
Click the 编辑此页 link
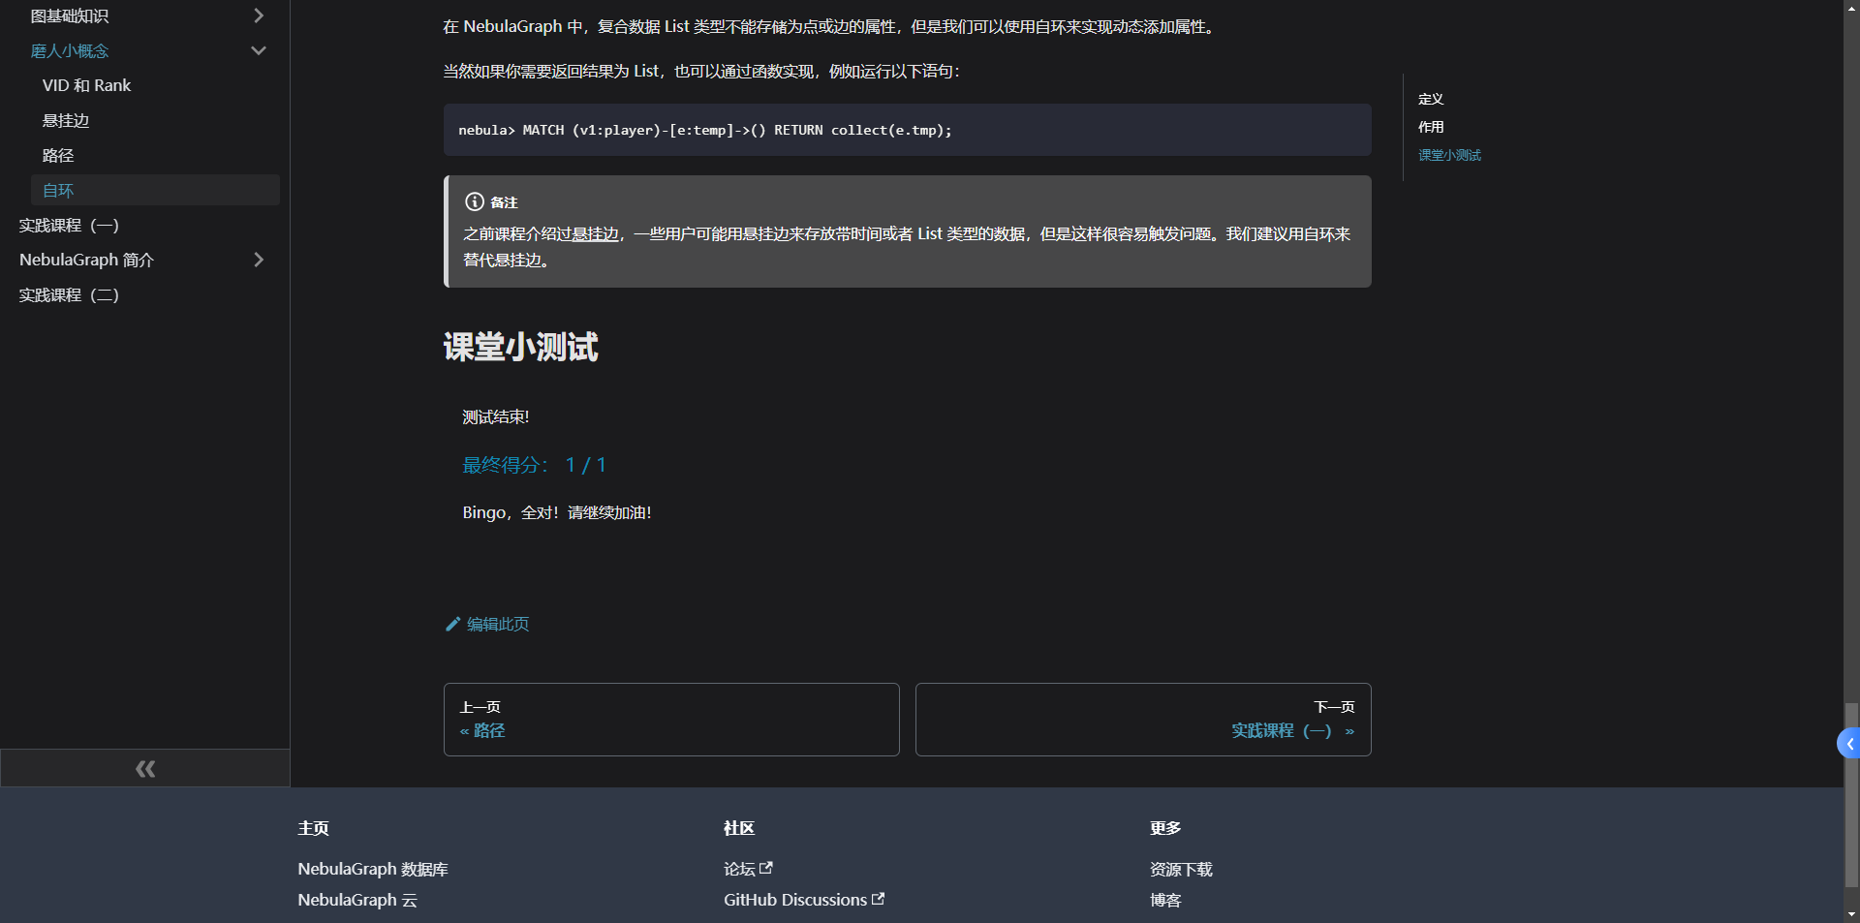tap(487, 624)
